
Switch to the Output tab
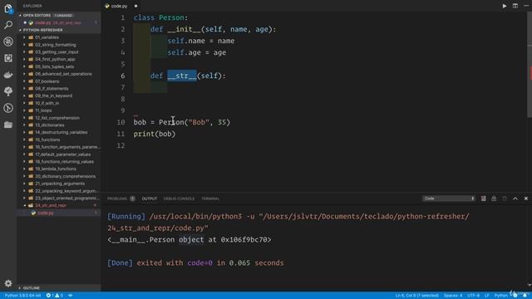click(x=150, y=199)
